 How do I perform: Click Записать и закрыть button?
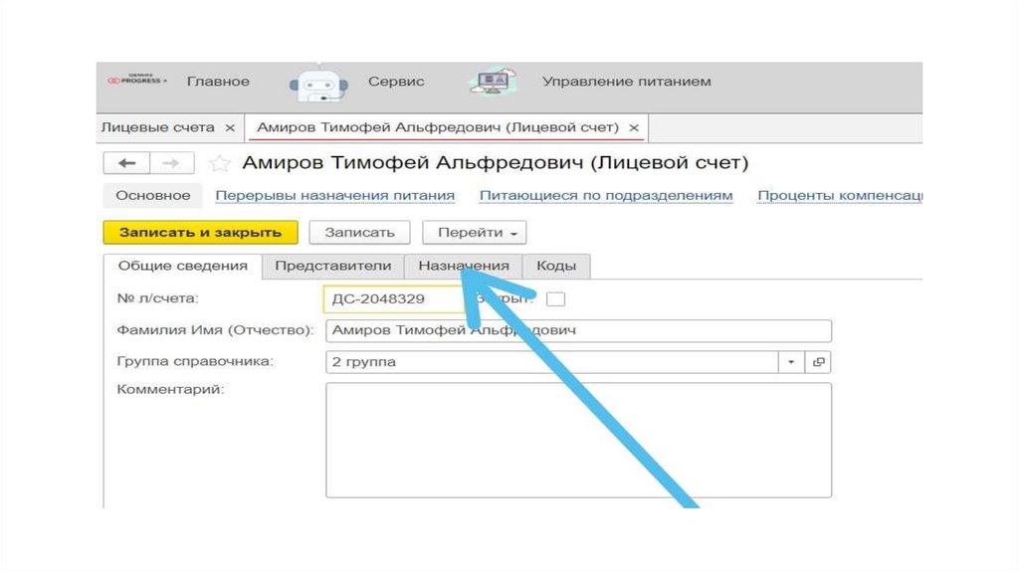tap(200, 232)
